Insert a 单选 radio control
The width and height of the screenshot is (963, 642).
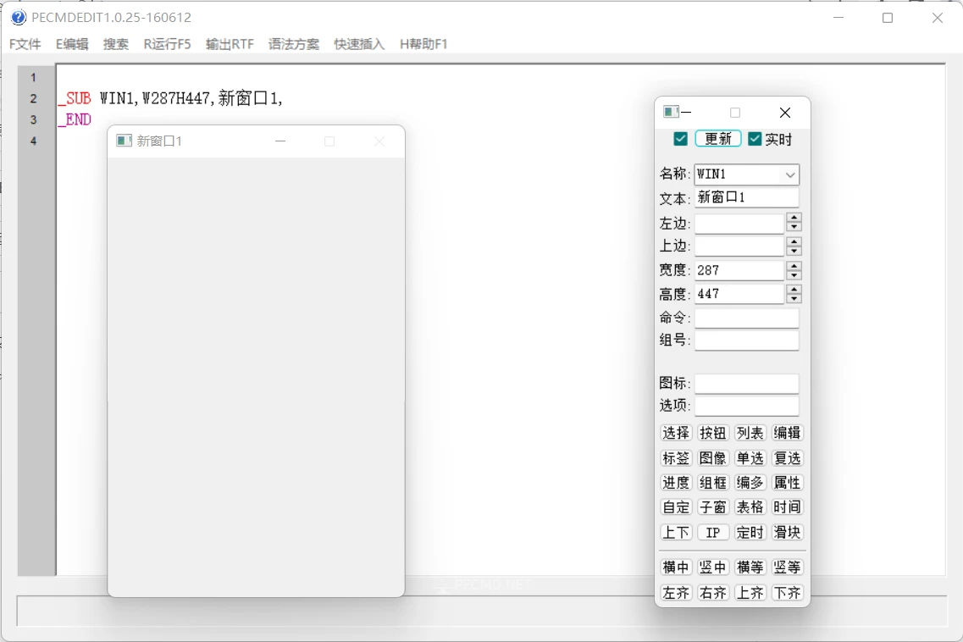pos(750,458)
